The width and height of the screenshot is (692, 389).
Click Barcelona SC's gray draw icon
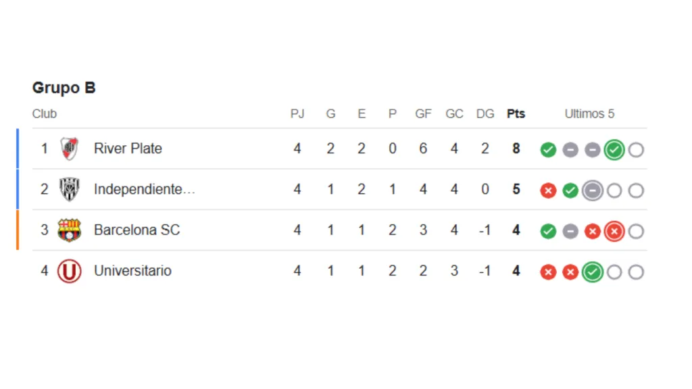[x=570, y=232]
